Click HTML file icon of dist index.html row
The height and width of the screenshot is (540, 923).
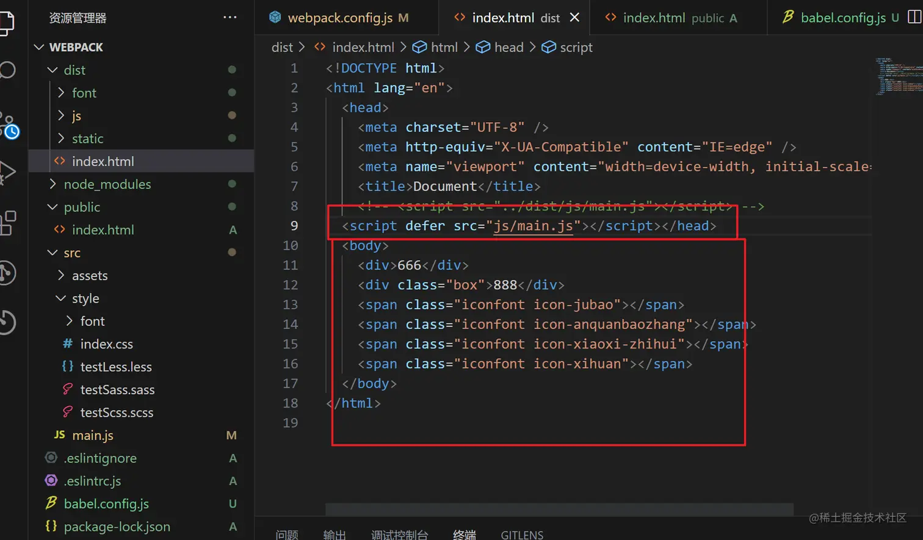(x=60, y=161)
